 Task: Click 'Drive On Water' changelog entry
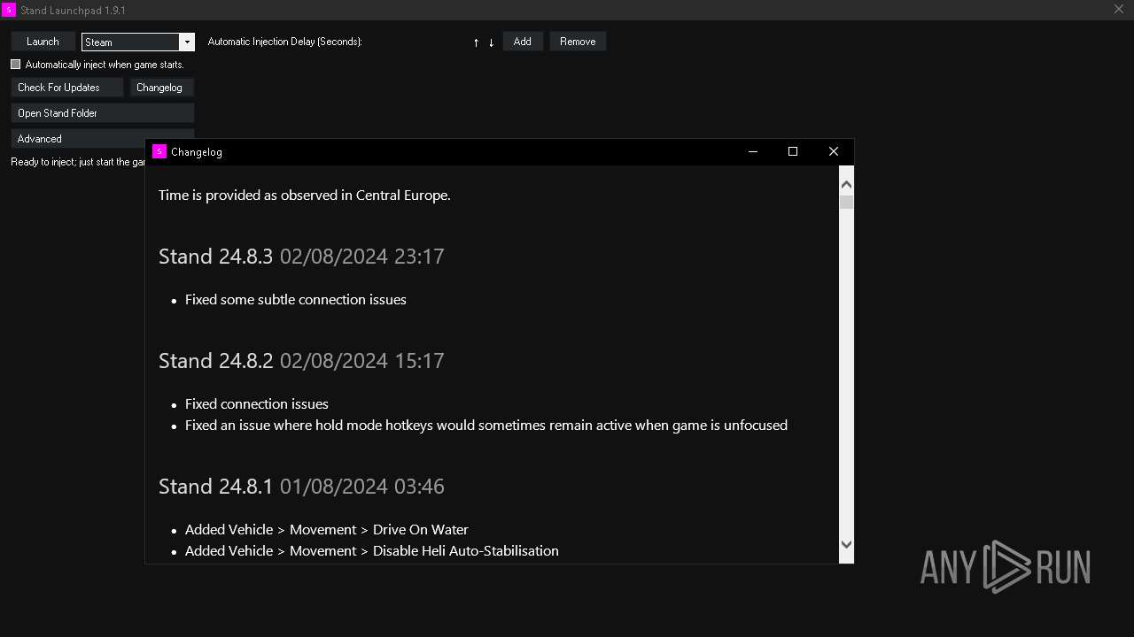click(327, 530)
